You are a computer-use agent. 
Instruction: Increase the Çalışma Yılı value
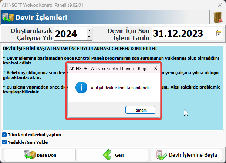[x=90, y=31]
